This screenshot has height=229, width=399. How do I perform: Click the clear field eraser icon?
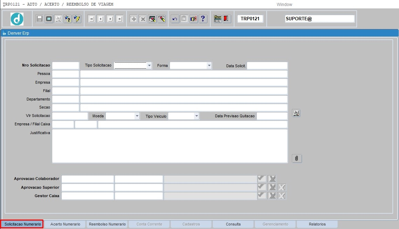point(162,19)
